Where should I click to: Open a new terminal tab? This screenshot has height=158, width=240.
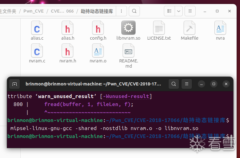coord(14,84)
